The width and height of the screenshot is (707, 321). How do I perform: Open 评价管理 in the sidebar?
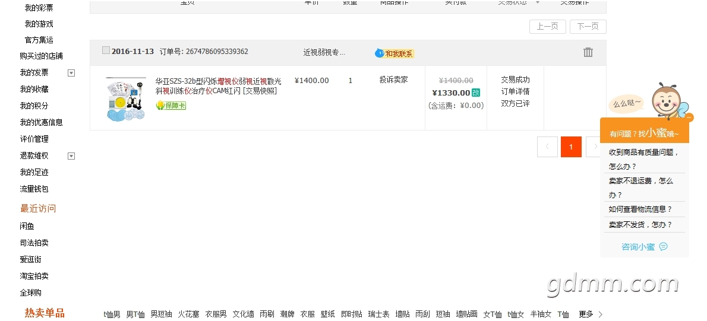tap(34, 139)
